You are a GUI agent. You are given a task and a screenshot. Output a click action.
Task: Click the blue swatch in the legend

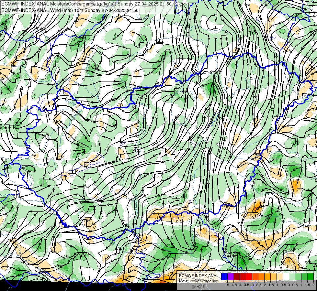point(224,277)
